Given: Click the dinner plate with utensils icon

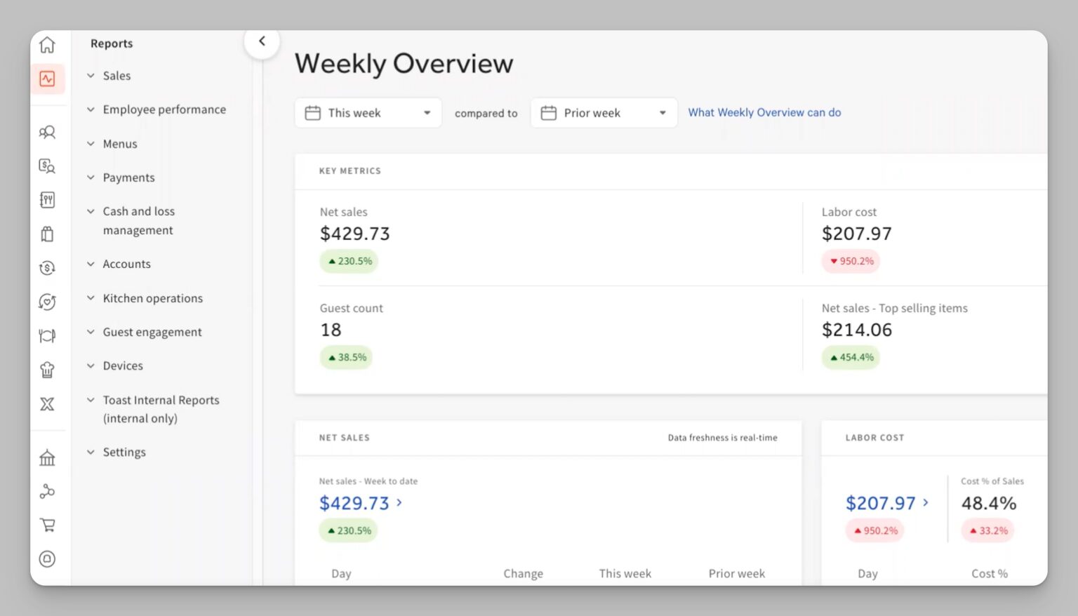Looking at the screenshot, I should (x=47, y=336).
